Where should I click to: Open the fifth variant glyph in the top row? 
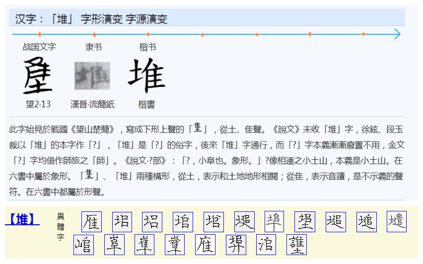[213, 222]
